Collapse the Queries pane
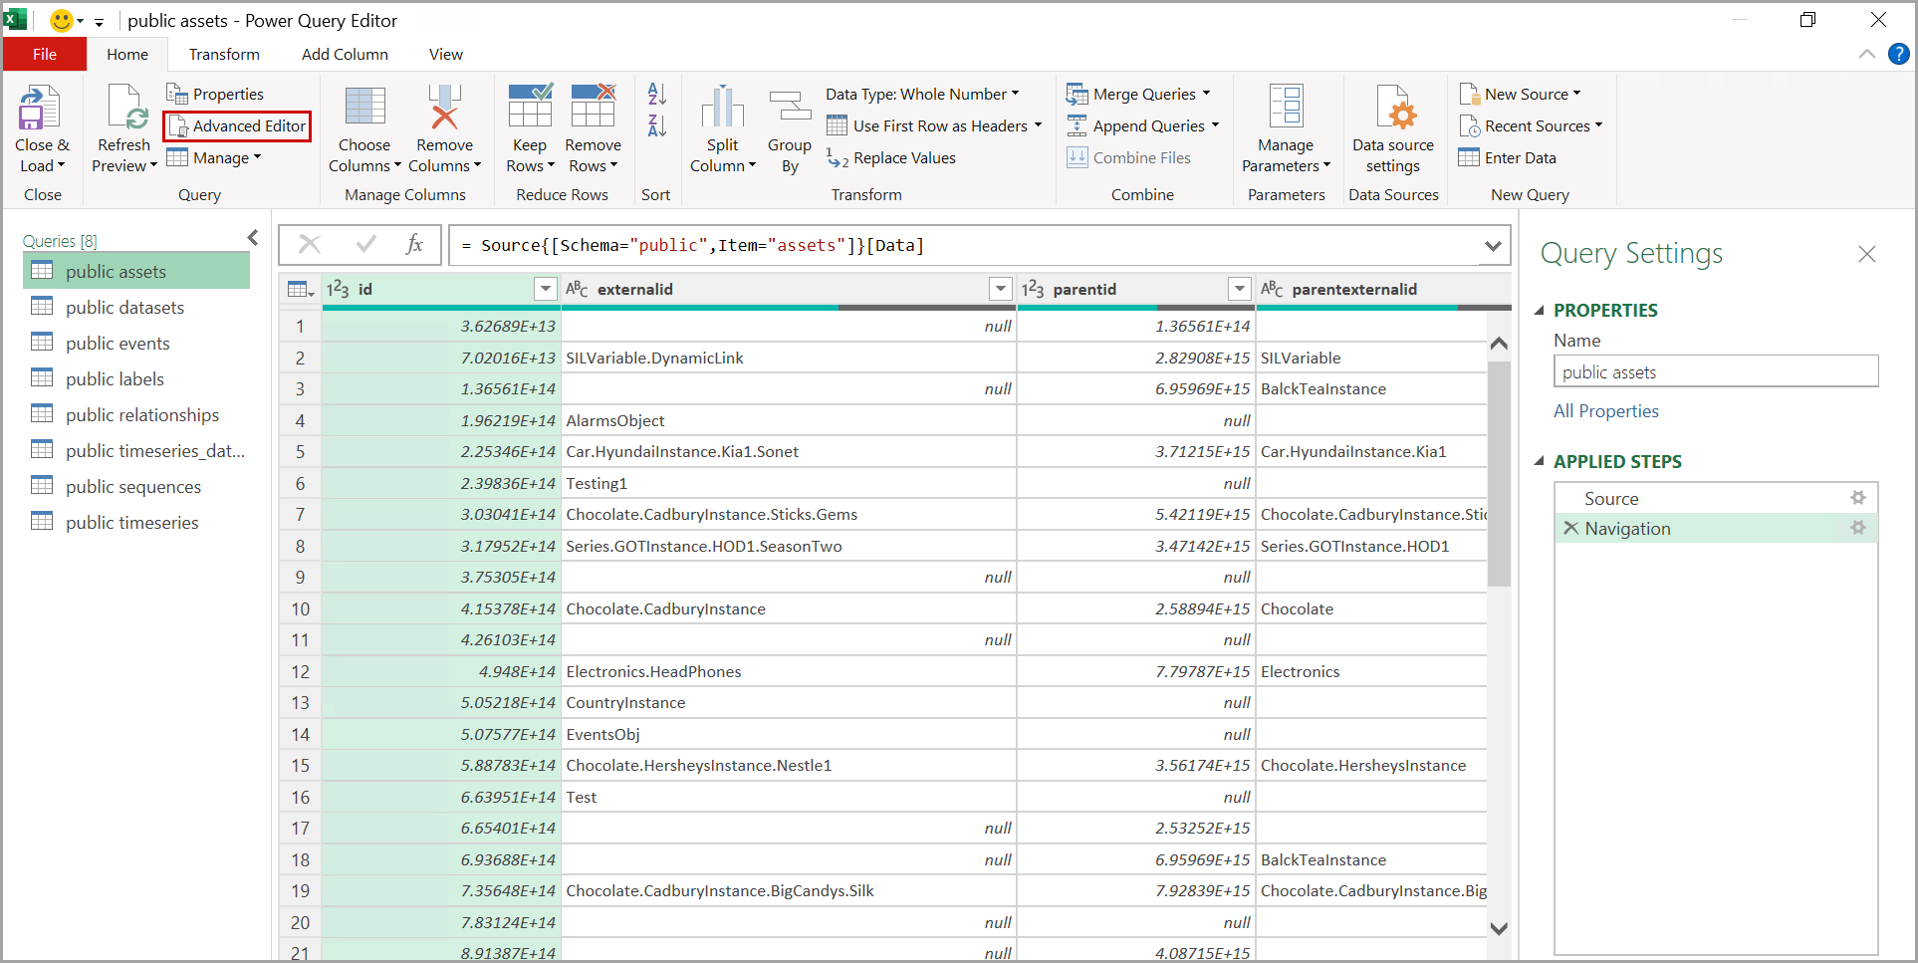Image resolution: width=1918 pixels, height=963 pixels. (253, 238)
